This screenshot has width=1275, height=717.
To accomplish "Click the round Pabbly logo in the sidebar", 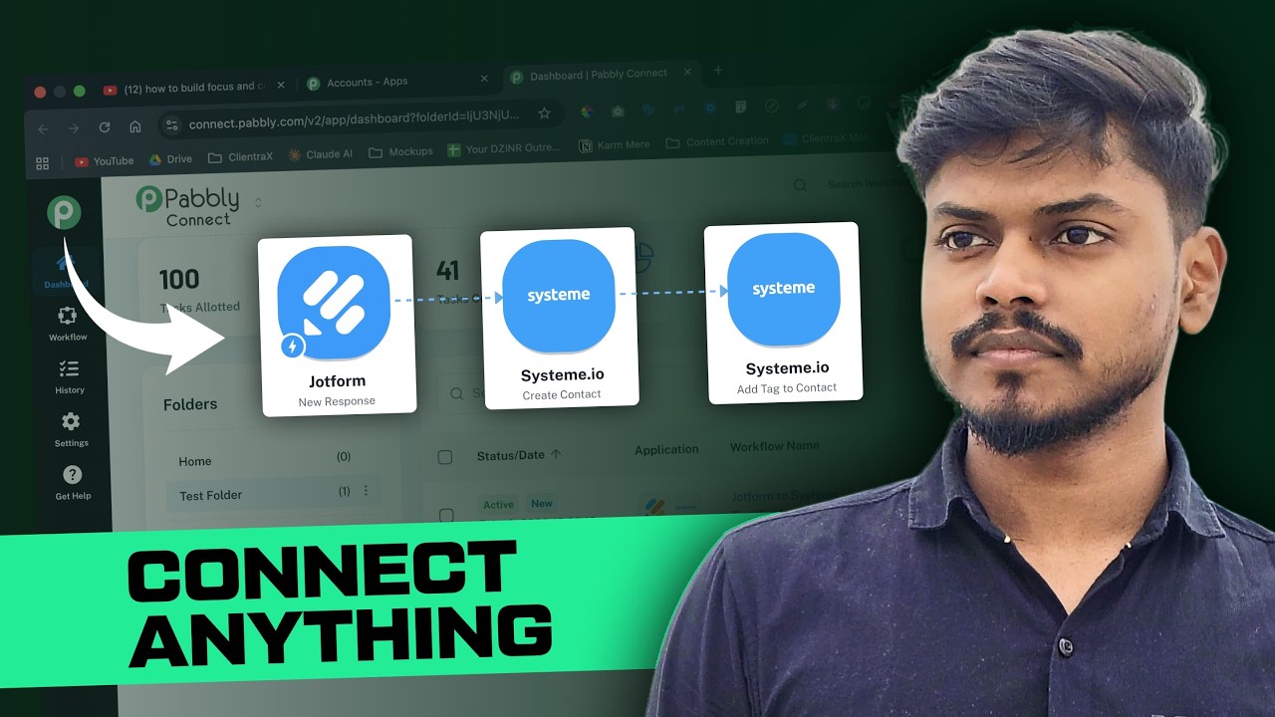I will pos(64,212).
